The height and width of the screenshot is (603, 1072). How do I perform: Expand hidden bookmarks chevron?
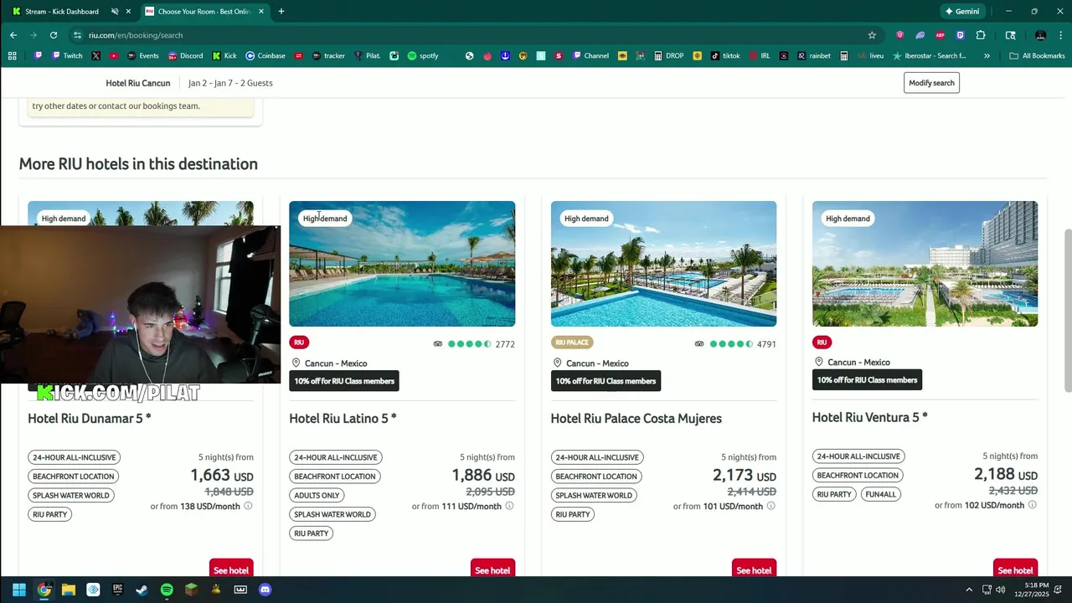987,56
